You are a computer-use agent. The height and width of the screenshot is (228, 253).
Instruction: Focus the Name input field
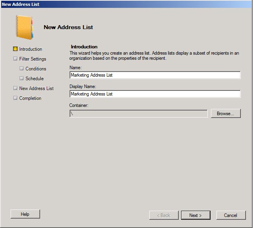coord(155,75)
